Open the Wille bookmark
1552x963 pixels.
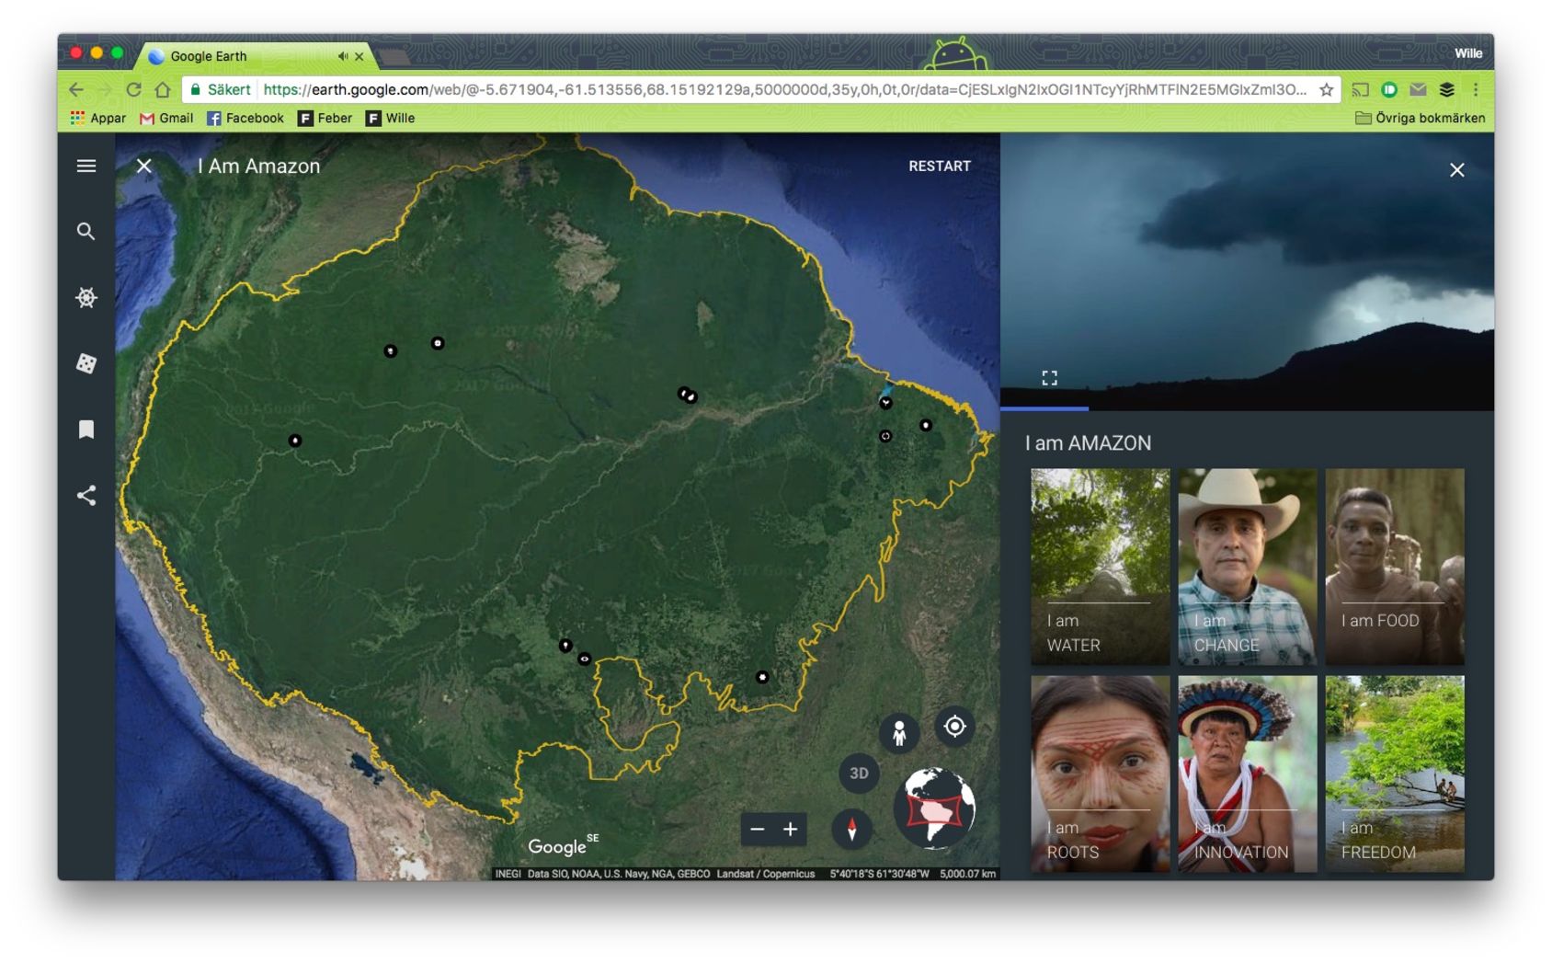(391, 119)
